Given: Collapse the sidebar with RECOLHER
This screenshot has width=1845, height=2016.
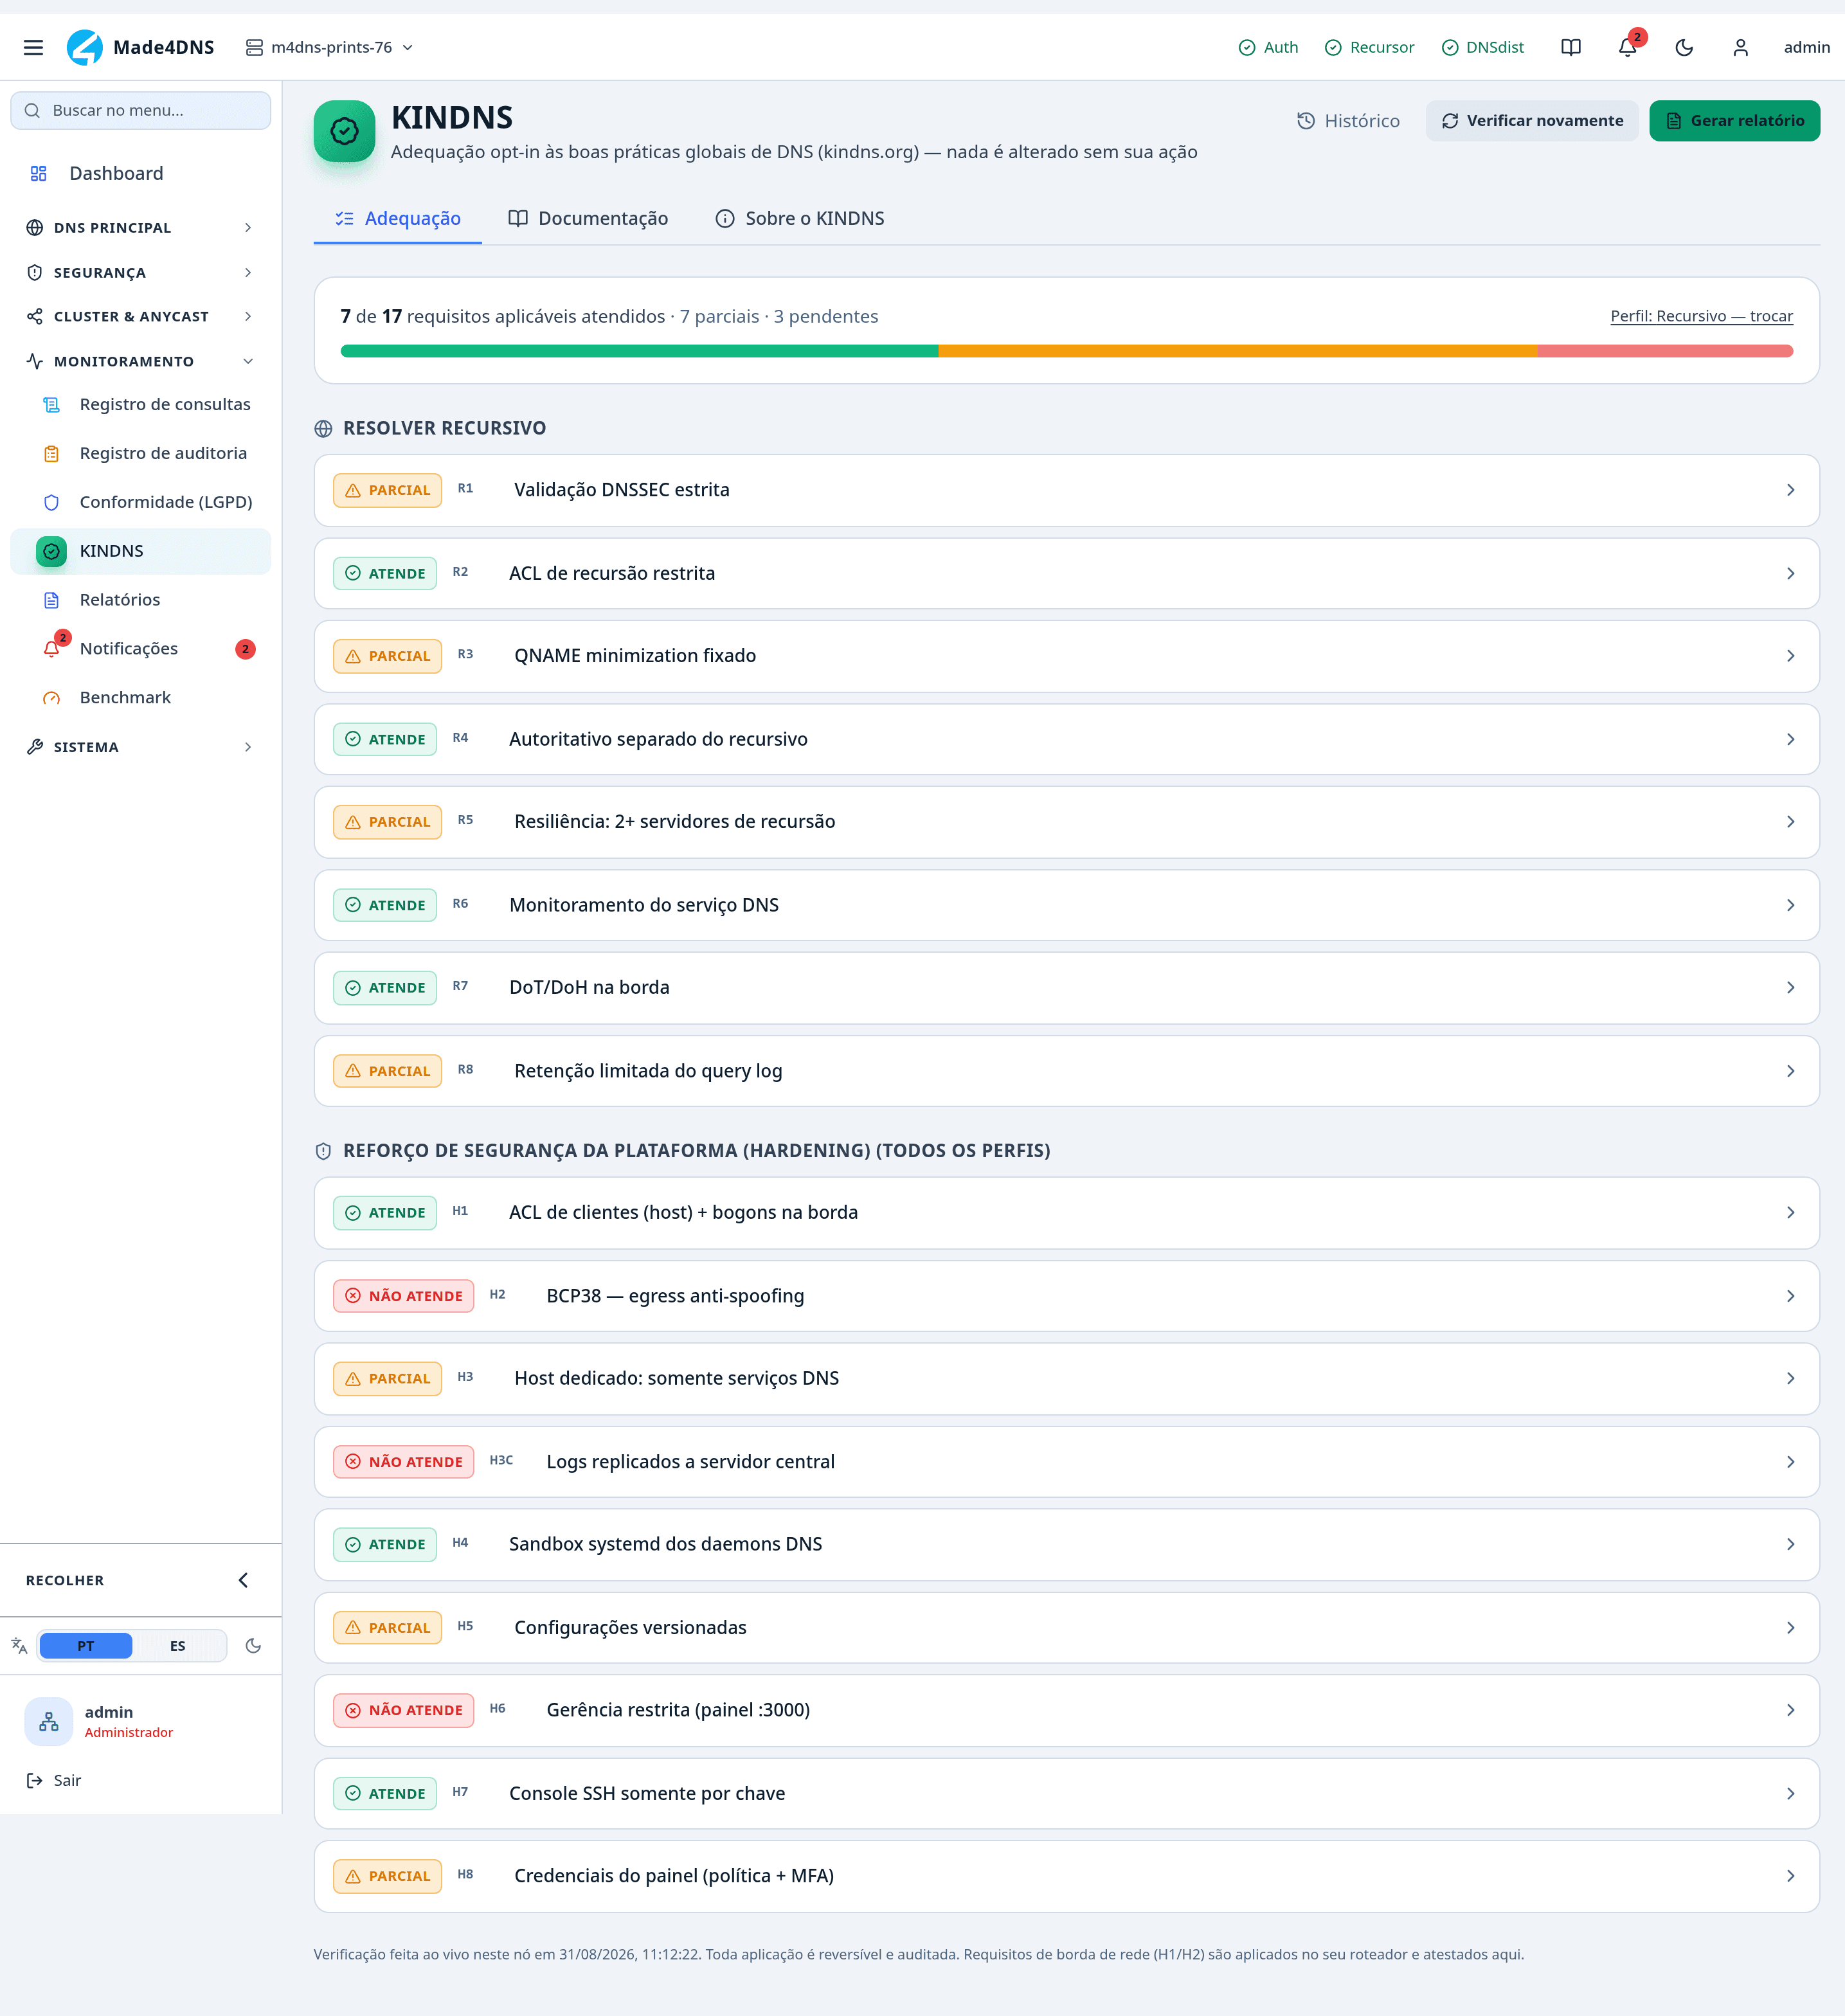Looking at the screenshot, I should 141,1580.
